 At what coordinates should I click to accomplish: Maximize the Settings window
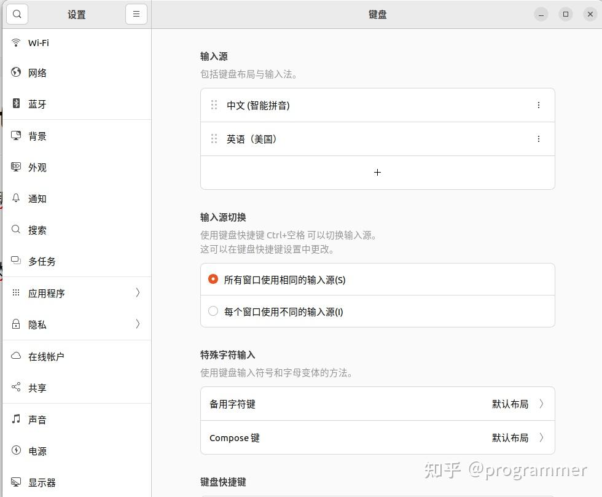click(x=566, y=14)
